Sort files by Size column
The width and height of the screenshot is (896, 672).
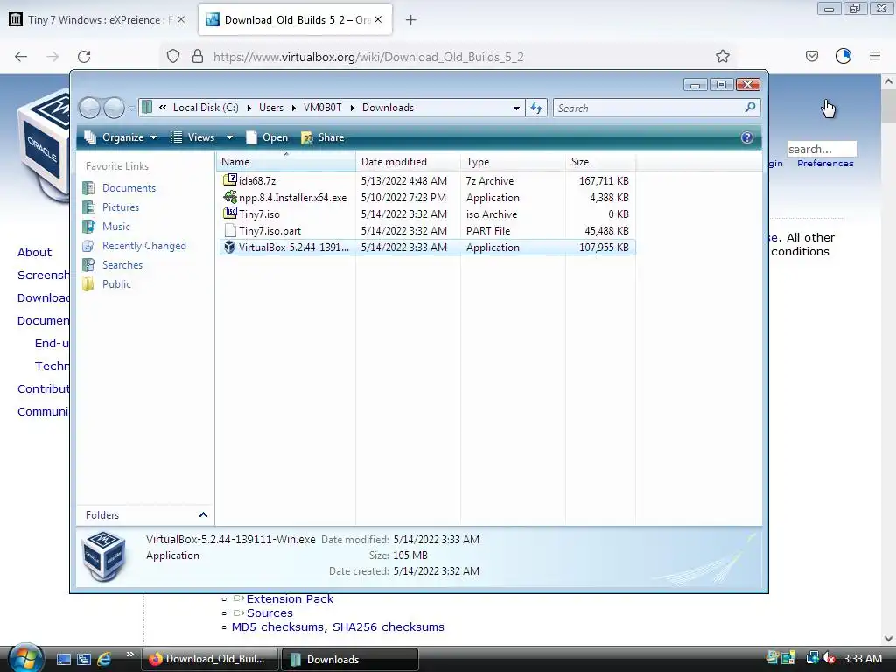(600, 162)
